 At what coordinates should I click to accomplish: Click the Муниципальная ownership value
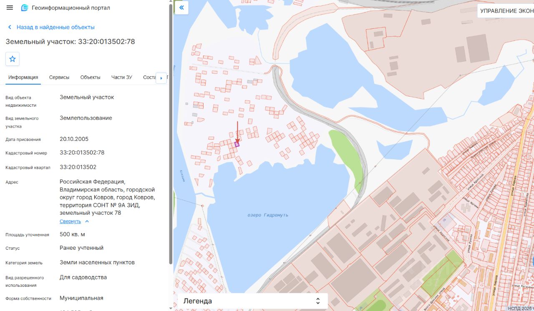pyautogui.click(x=81, y=298)
